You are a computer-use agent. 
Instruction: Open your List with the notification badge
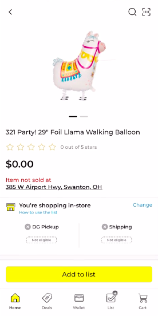(x=111, y=300)
